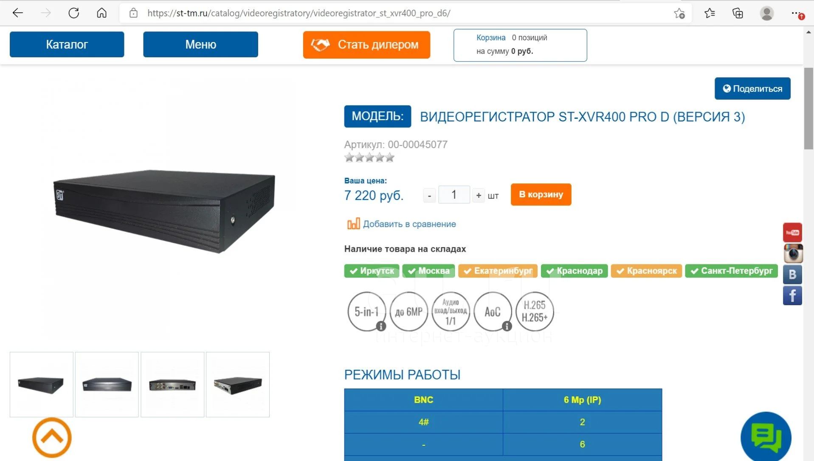The image size is (814, 461).
Task: Open the green chat bubble widget
Action: (x=766, y=437)
